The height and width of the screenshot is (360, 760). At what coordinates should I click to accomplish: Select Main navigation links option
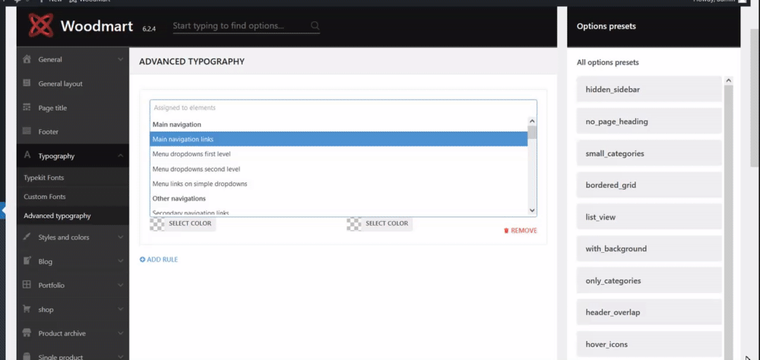pyautogui.click(x=338, y=139)
